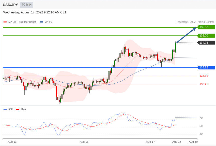This screenshot has height=146, width=216.
Task: Click the 9MA legend color marker
Action: 17,109
